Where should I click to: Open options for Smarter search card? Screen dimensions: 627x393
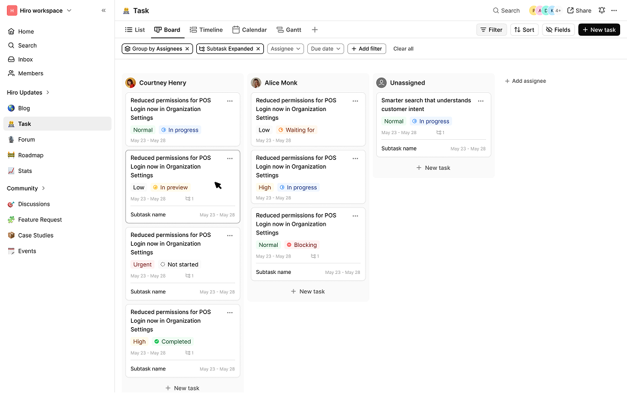481,101
